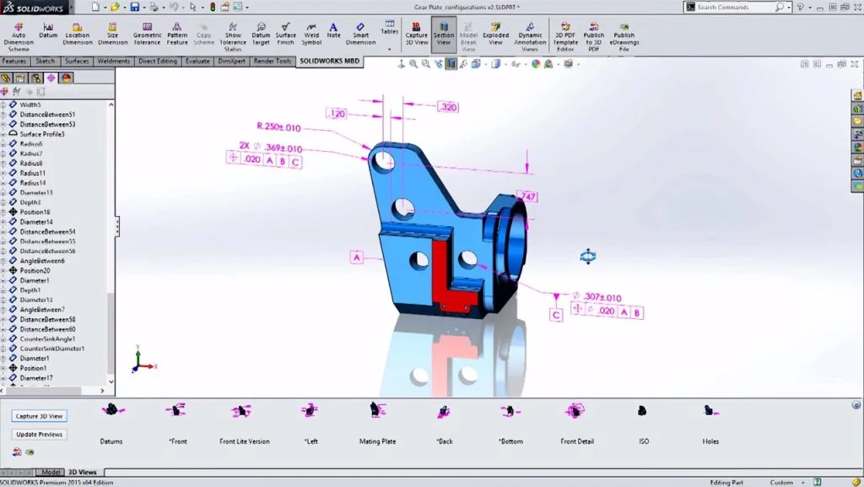Switch to the Model tab at bottom
864x487 pixels.
pos(51,472)
